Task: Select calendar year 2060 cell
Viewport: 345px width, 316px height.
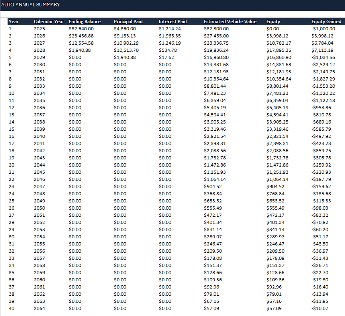Action: (39, 280)
